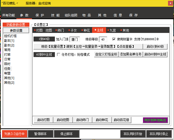Click the 练级【批量设置】 info button
Image resolution: width=174 pixels, height=140 pixels.
(x=88, y=46)
